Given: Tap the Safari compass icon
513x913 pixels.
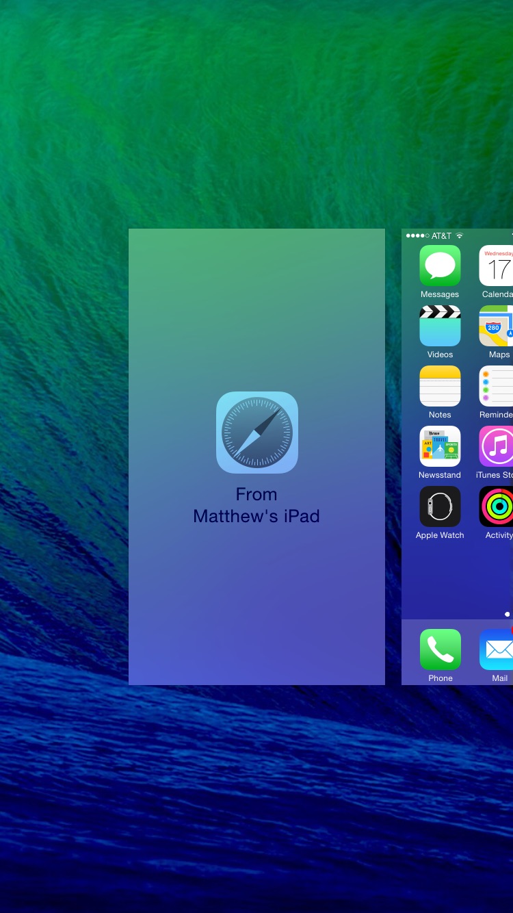Looking at the screenshot, I should point(257,433).
